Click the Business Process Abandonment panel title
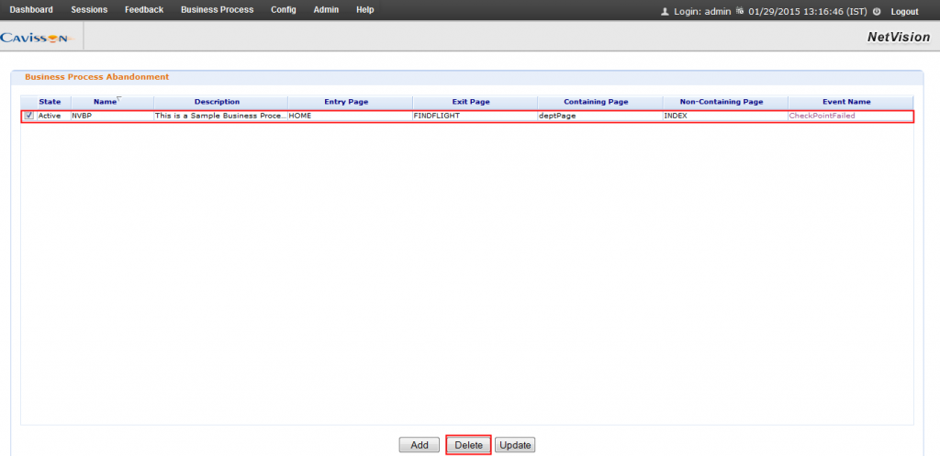Image resolution: width=940 pixels, height=456 pixels. 96,77
